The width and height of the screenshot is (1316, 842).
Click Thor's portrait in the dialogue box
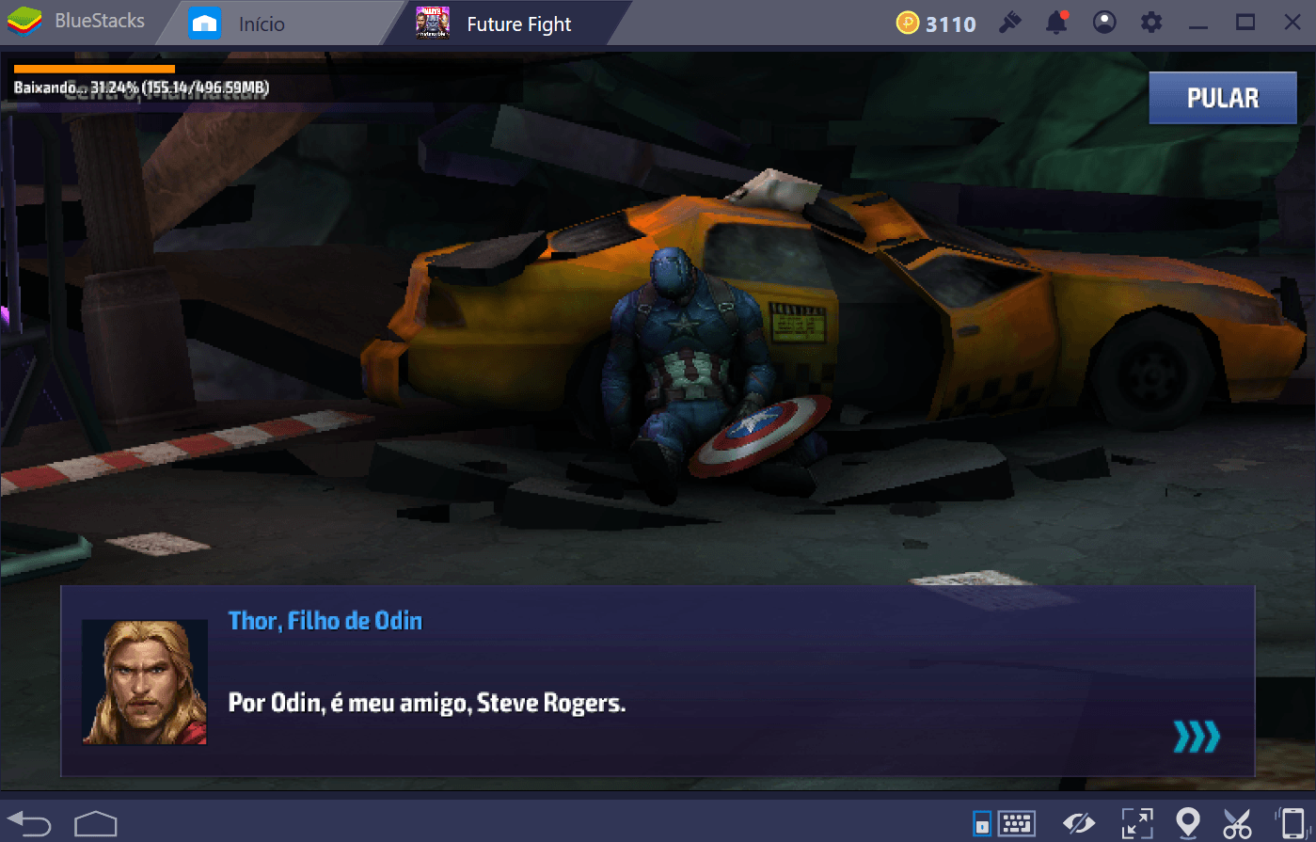145,682
